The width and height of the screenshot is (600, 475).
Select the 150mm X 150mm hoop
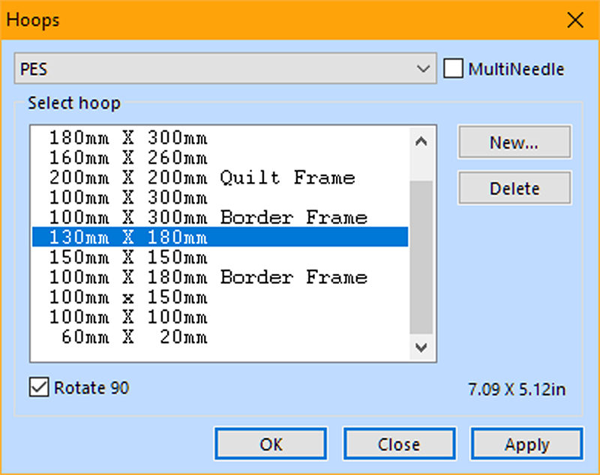[128, 258]
